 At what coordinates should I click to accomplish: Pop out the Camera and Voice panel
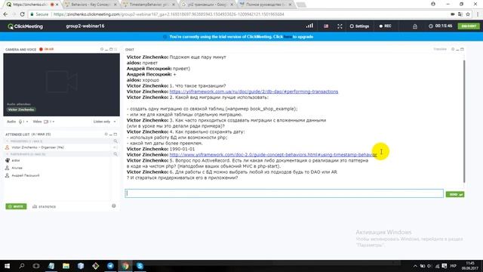[x=111, y=49]
